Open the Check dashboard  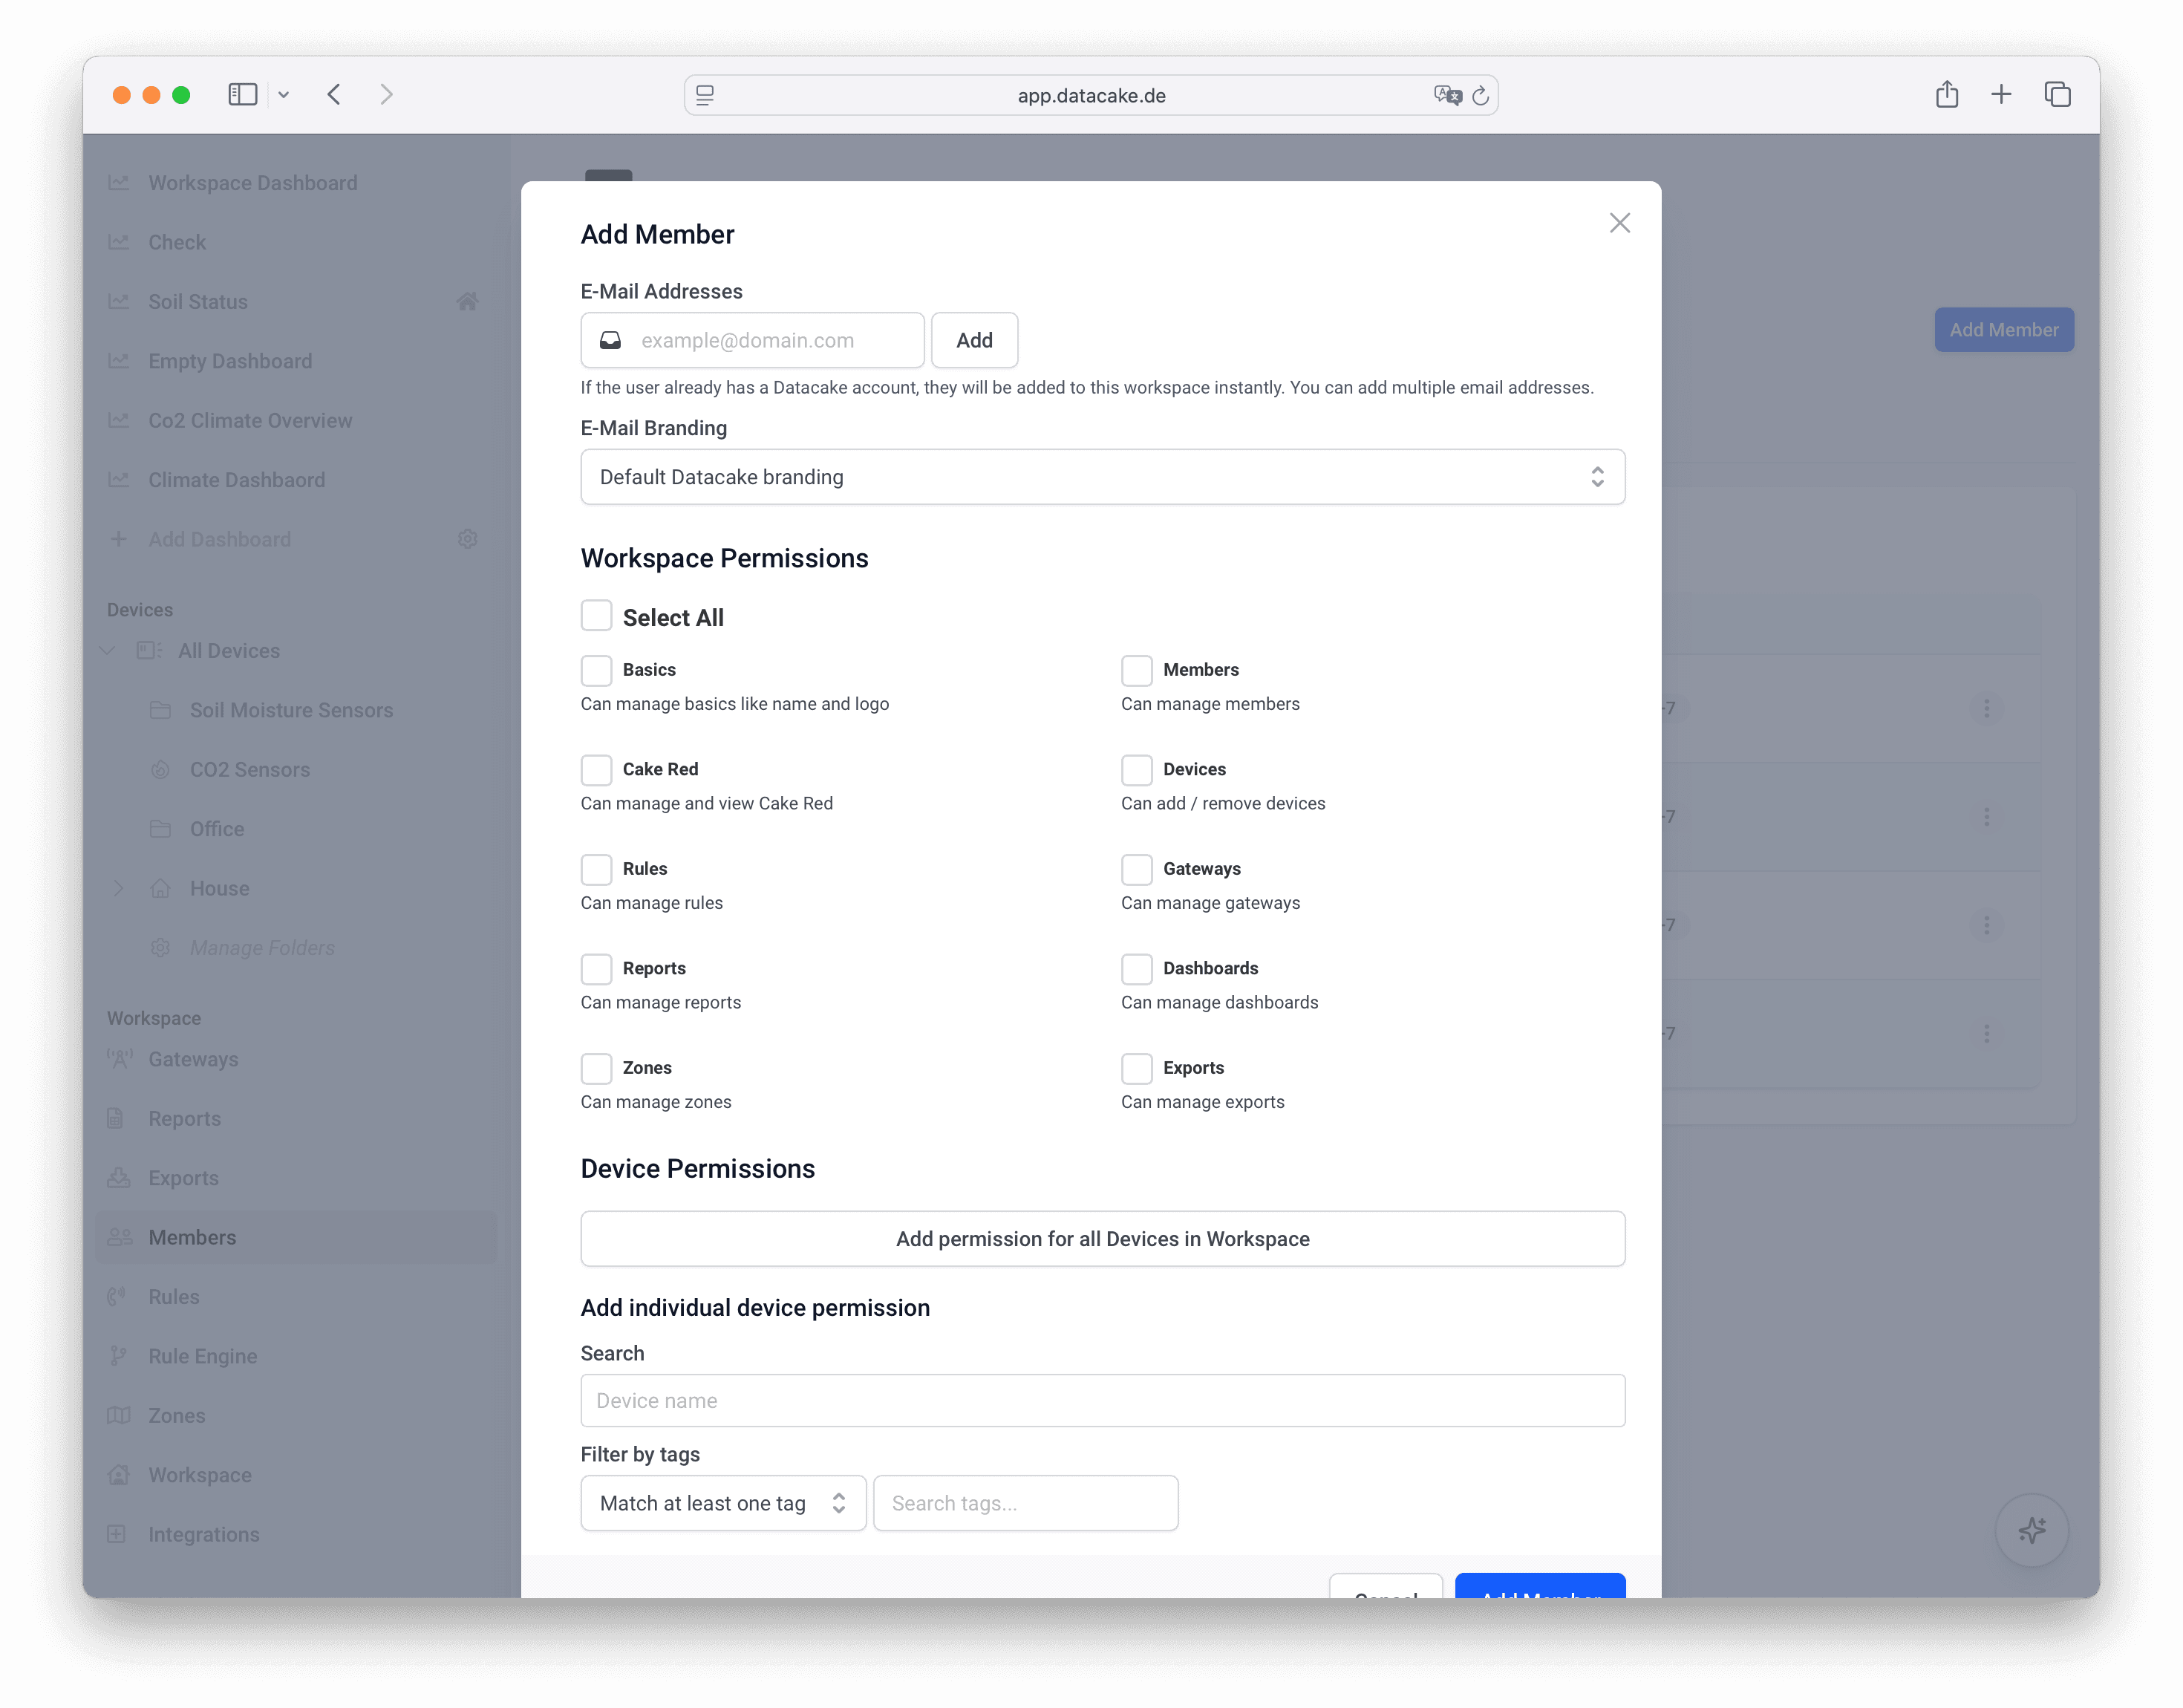177,242
